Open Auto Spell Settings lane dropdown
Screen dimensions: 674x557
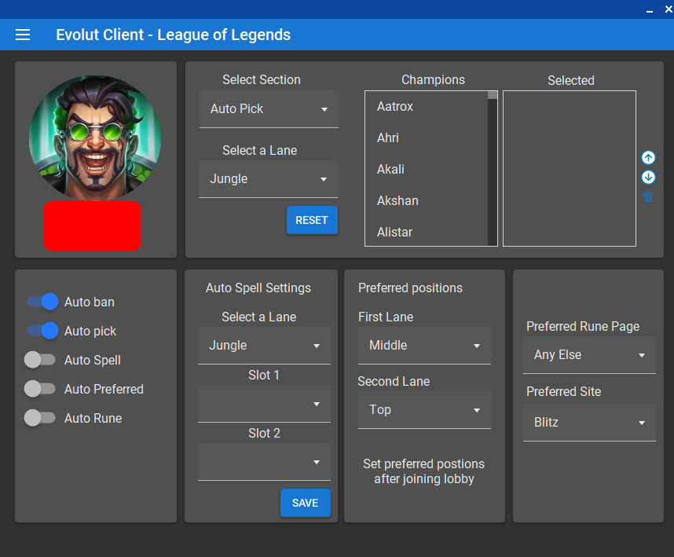(x=264, y=346)
